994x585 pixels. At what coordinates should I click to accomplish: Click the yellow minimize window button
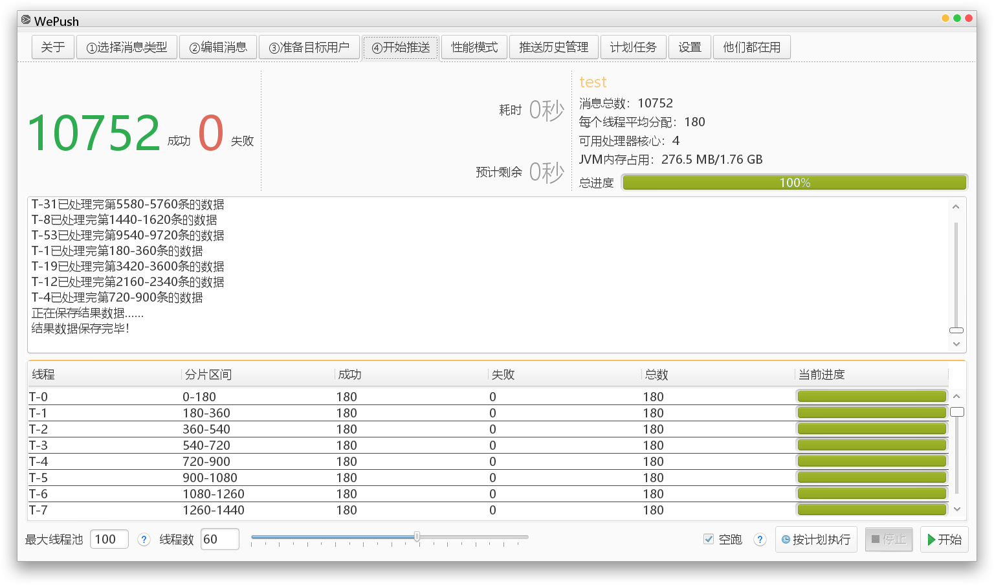(x=945, y=18)
